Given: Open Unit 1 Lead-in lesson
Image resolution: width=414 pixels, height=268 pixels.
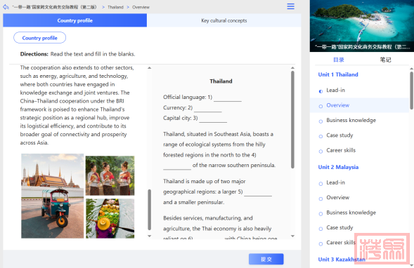Looking at the screenshot, I should point(335,90).
